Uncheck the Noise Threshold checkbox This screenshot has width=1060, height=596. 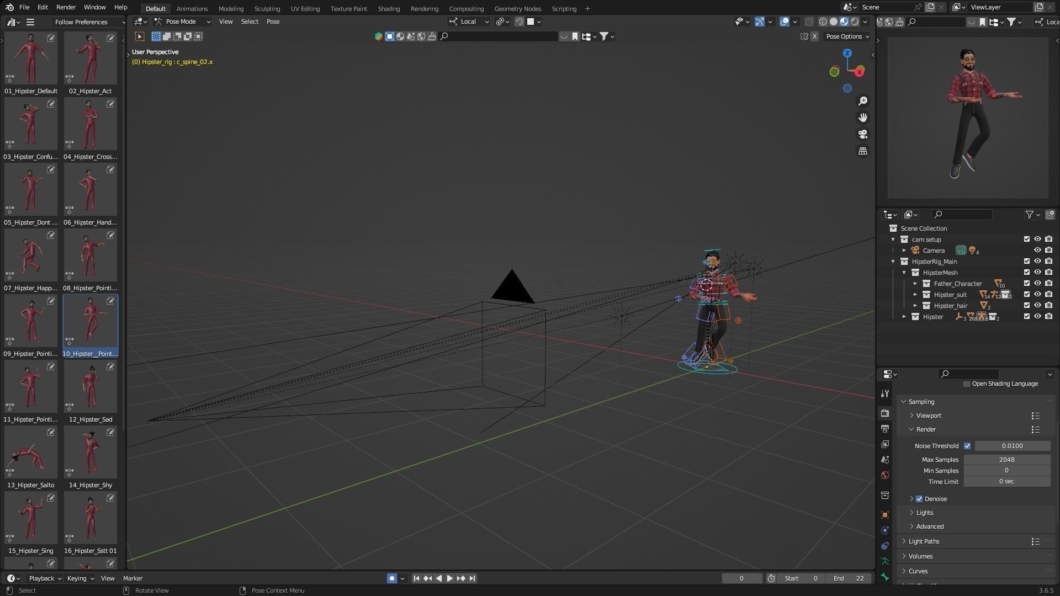(967, 446)
